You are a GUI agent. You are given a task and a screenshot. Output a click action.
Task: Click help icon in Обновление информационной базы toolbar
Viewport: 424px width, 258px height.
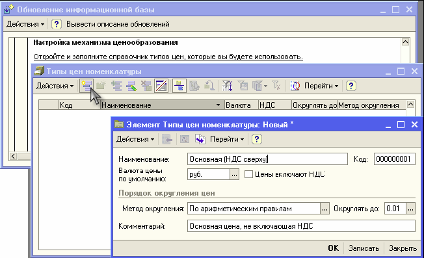tap(56, 24)
